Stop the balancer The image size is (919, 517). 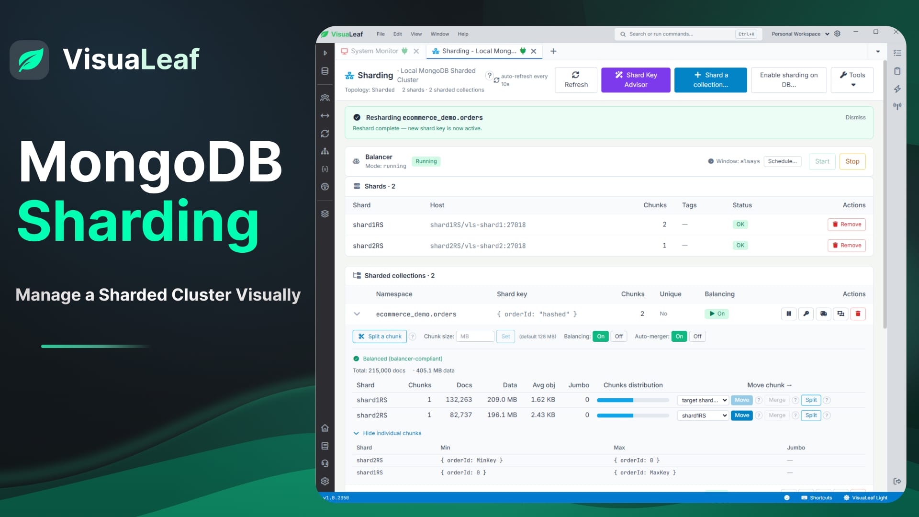pos(852,161)
